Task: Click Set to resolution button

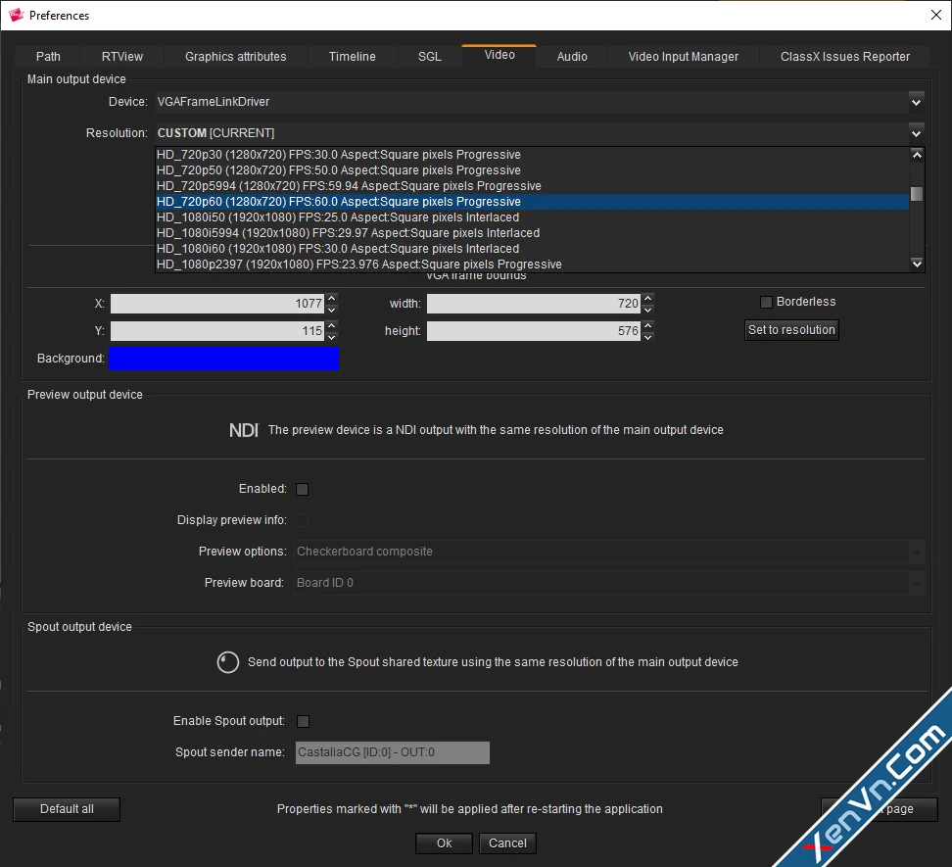Action: 791,330
